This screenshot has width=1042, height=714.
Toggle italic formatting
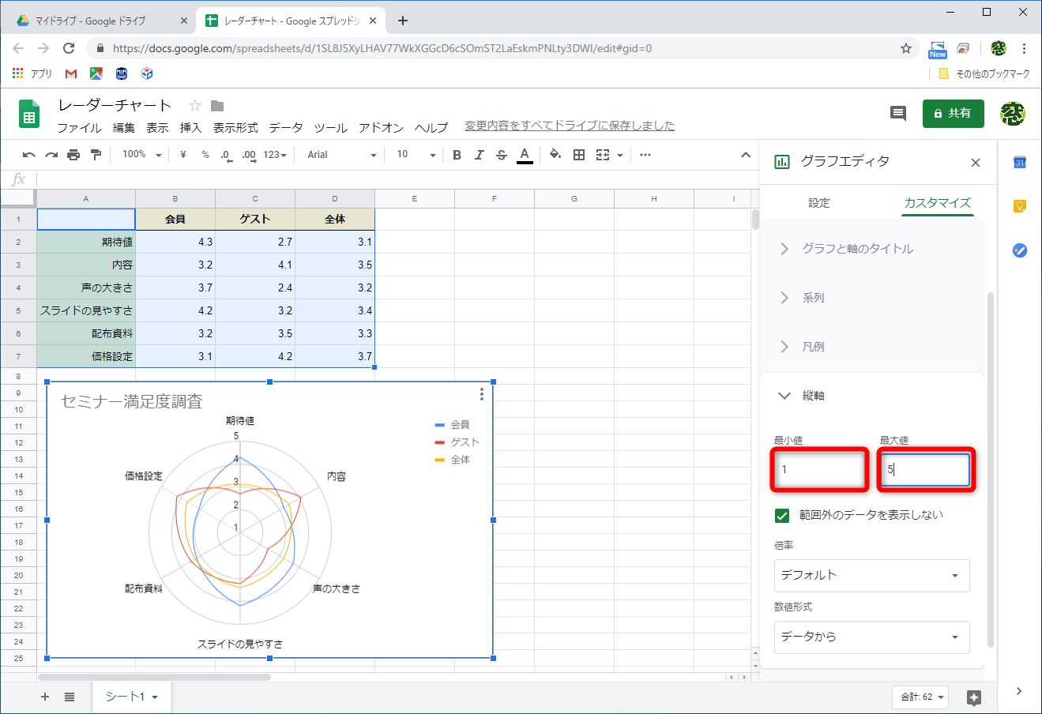[479, 155]
